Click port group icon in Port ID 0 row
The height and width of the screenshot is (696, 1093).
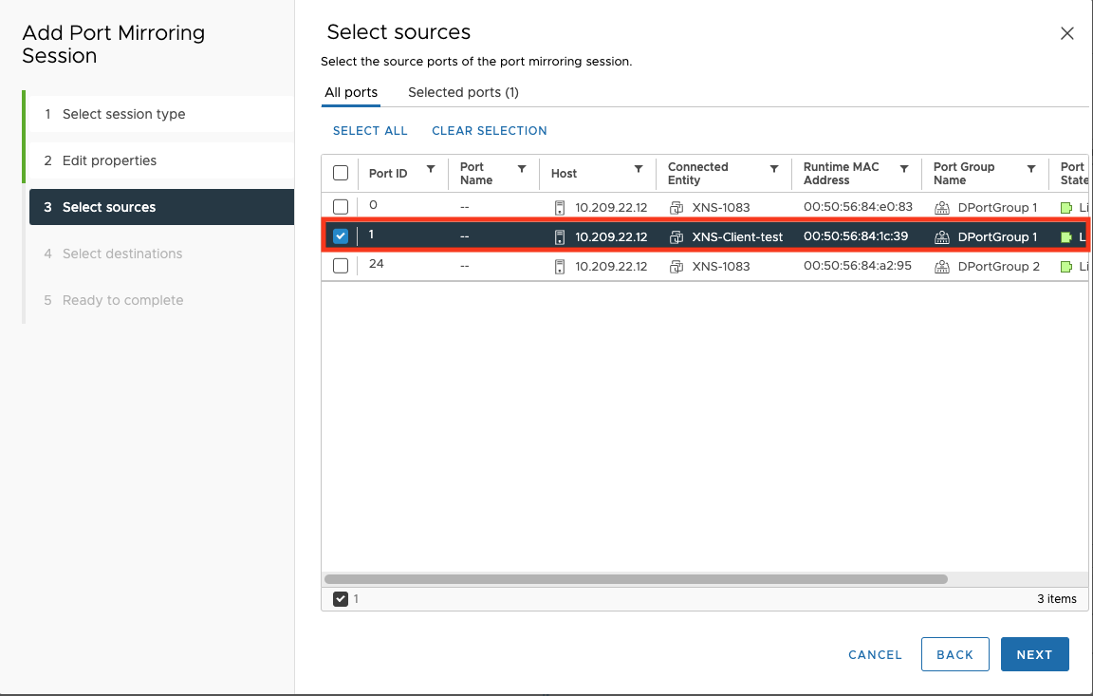click(x=942, y=207)
